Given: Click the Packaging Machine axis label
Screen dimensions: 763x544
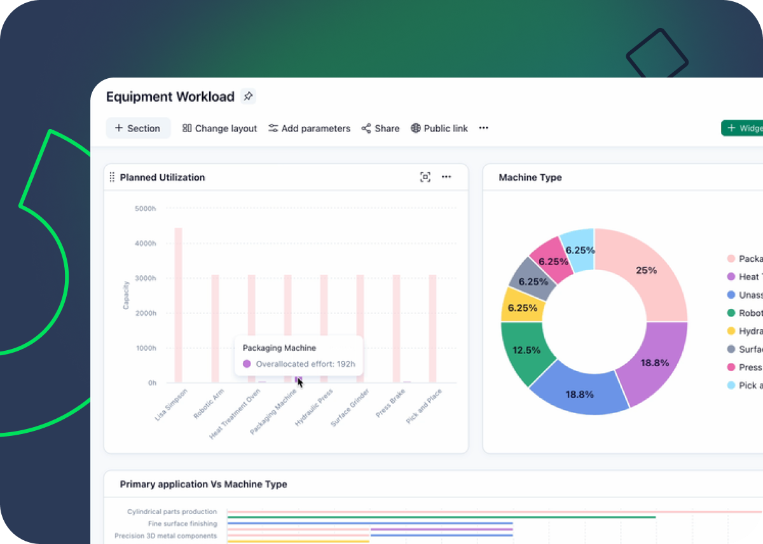Looking at the screenshot, I should coord(273,412).
